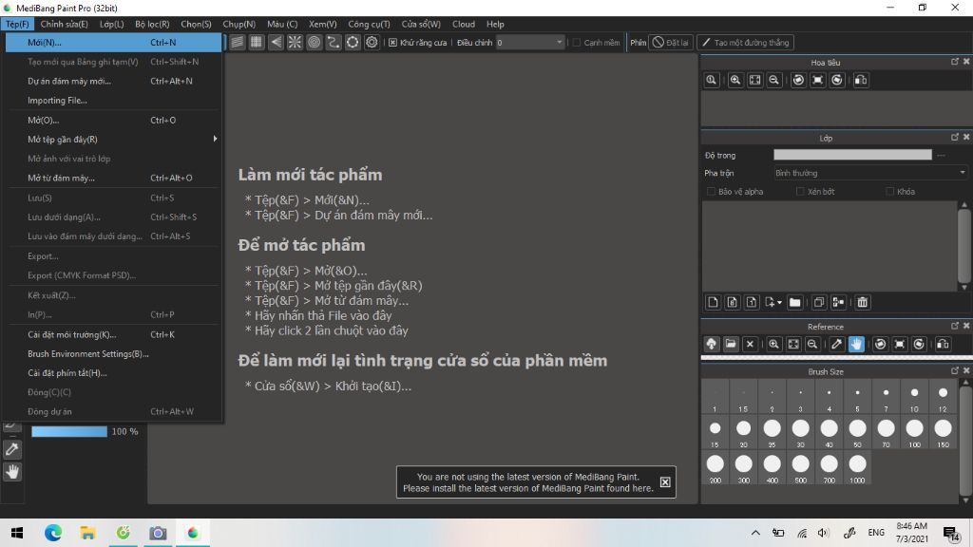Zoom in icon in Reference panel
Viewport: 973px width, 547px height.
[773, 344]
